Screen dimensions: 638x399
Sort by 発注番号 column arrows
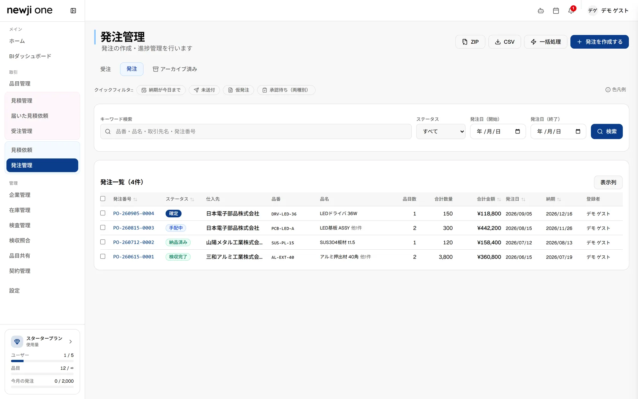pos(135,199)
